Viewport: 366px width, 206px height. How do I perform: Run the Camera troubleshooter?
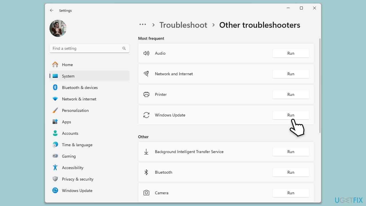pos(291,193)
